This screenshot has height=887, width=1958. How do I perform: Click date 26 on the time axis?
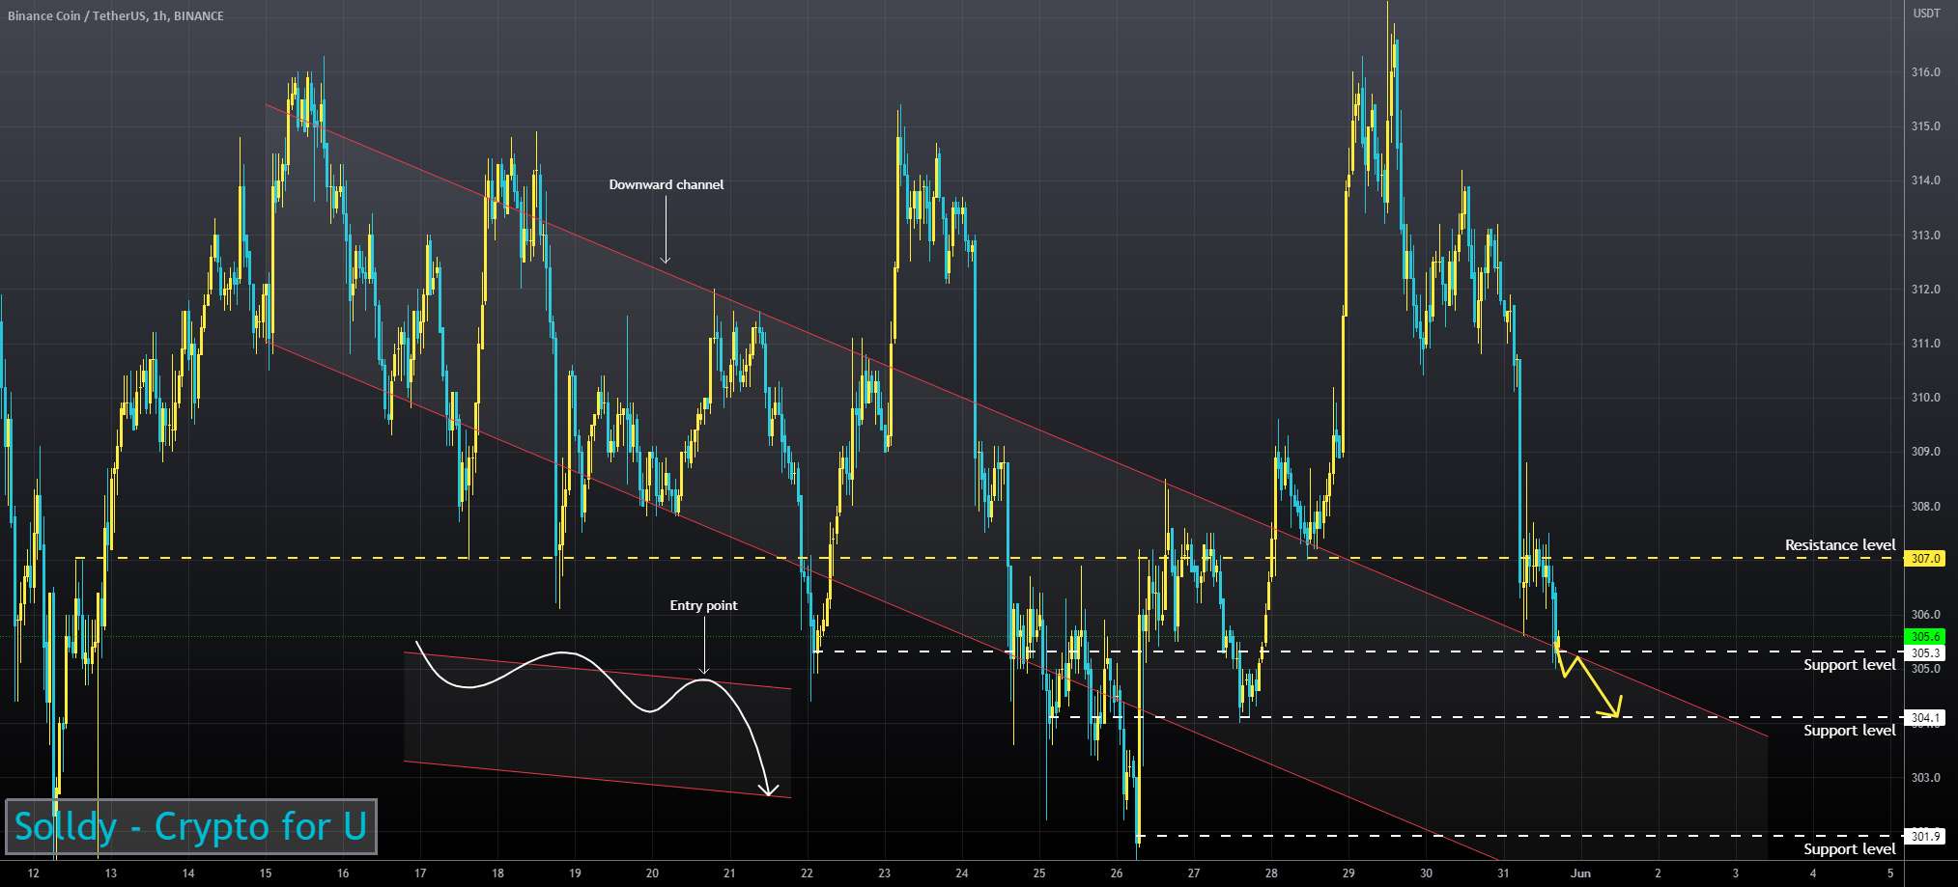pyautogui.click(x=1117, y=873)
